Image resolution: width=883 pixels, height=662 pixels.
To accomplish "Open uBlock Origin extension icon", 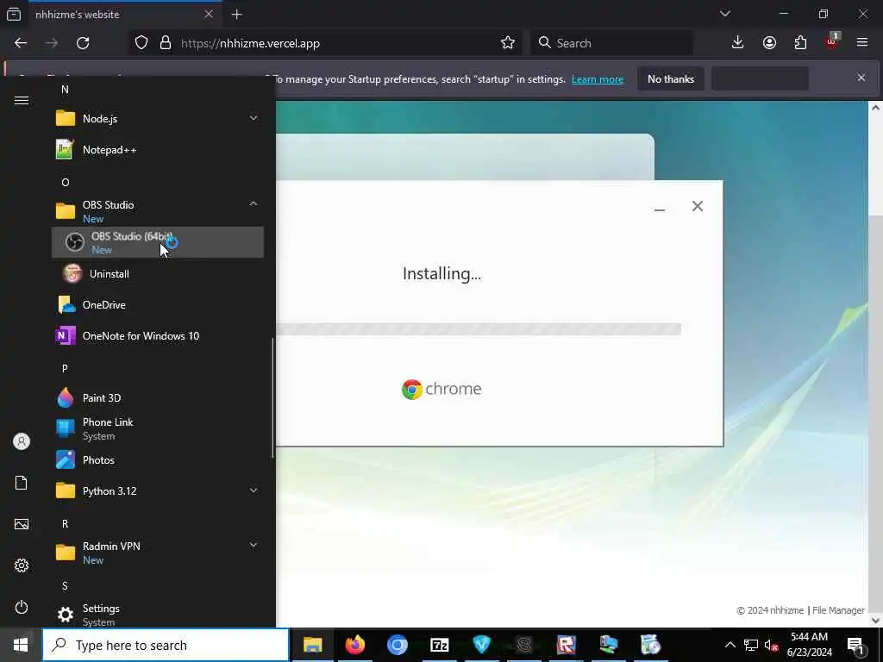I will 832,41.
